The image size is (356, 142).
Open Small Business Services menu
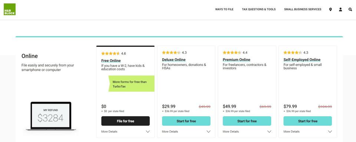click(x=303, y=9)
